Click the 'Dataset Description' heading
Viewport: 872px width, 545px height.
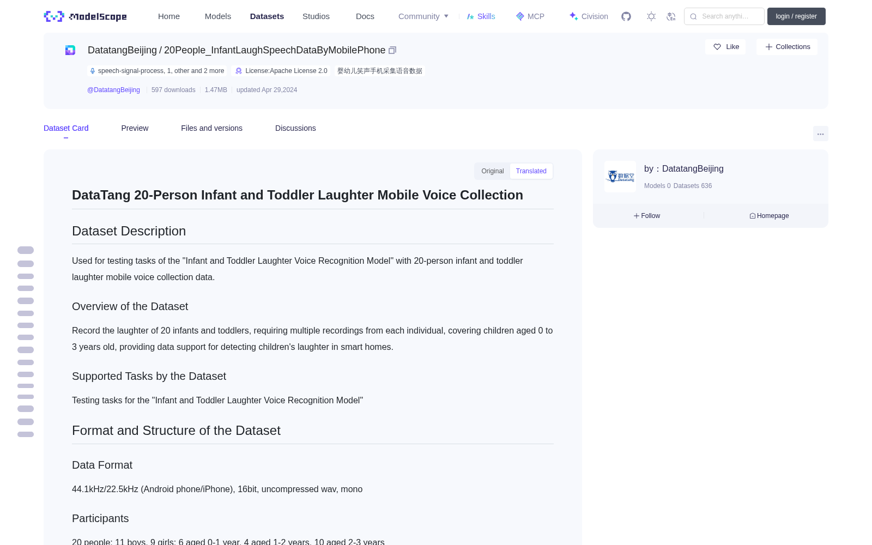(129, 231)
